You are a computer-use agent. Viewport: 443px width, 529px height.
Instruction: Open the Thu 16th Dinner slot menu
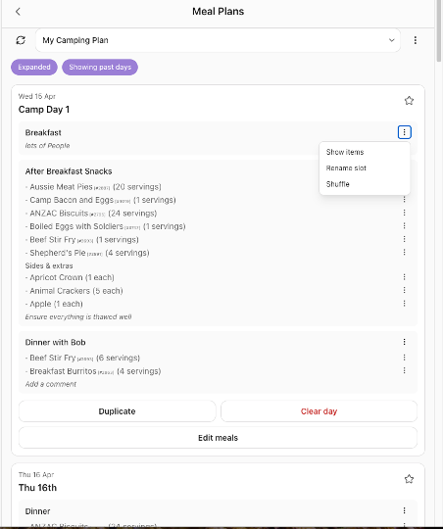click(404, 510)
